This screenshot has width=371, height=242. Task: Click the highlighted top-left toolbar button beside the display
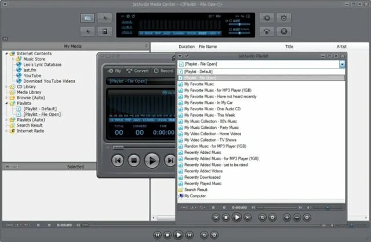(x=88, y=18)
